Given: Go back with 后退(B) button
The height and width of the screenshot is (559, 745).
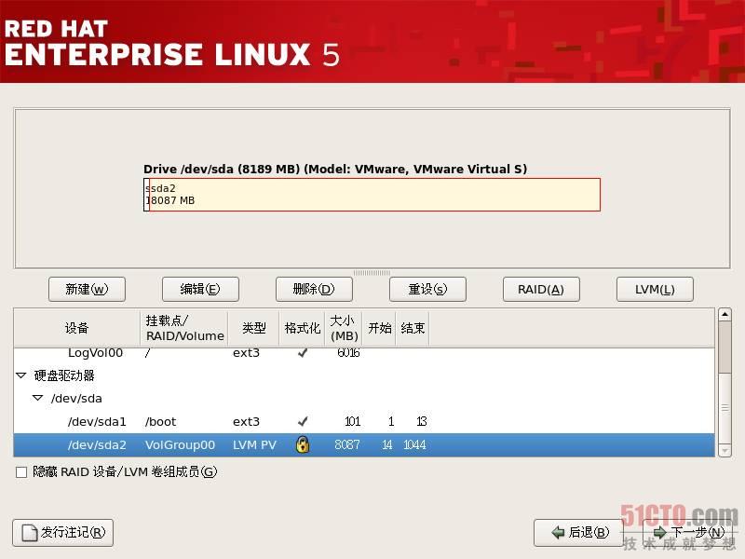Looking at the screenshot, I should tap(578, 532).
